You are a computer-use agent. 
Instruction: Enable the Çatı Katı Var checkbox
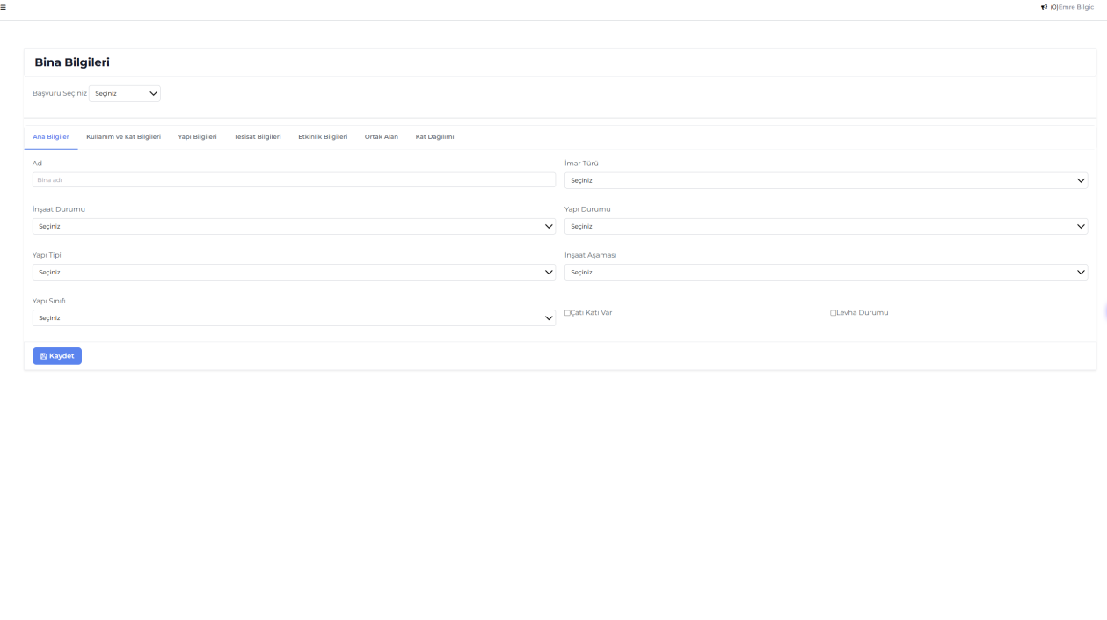coord(568,313)
